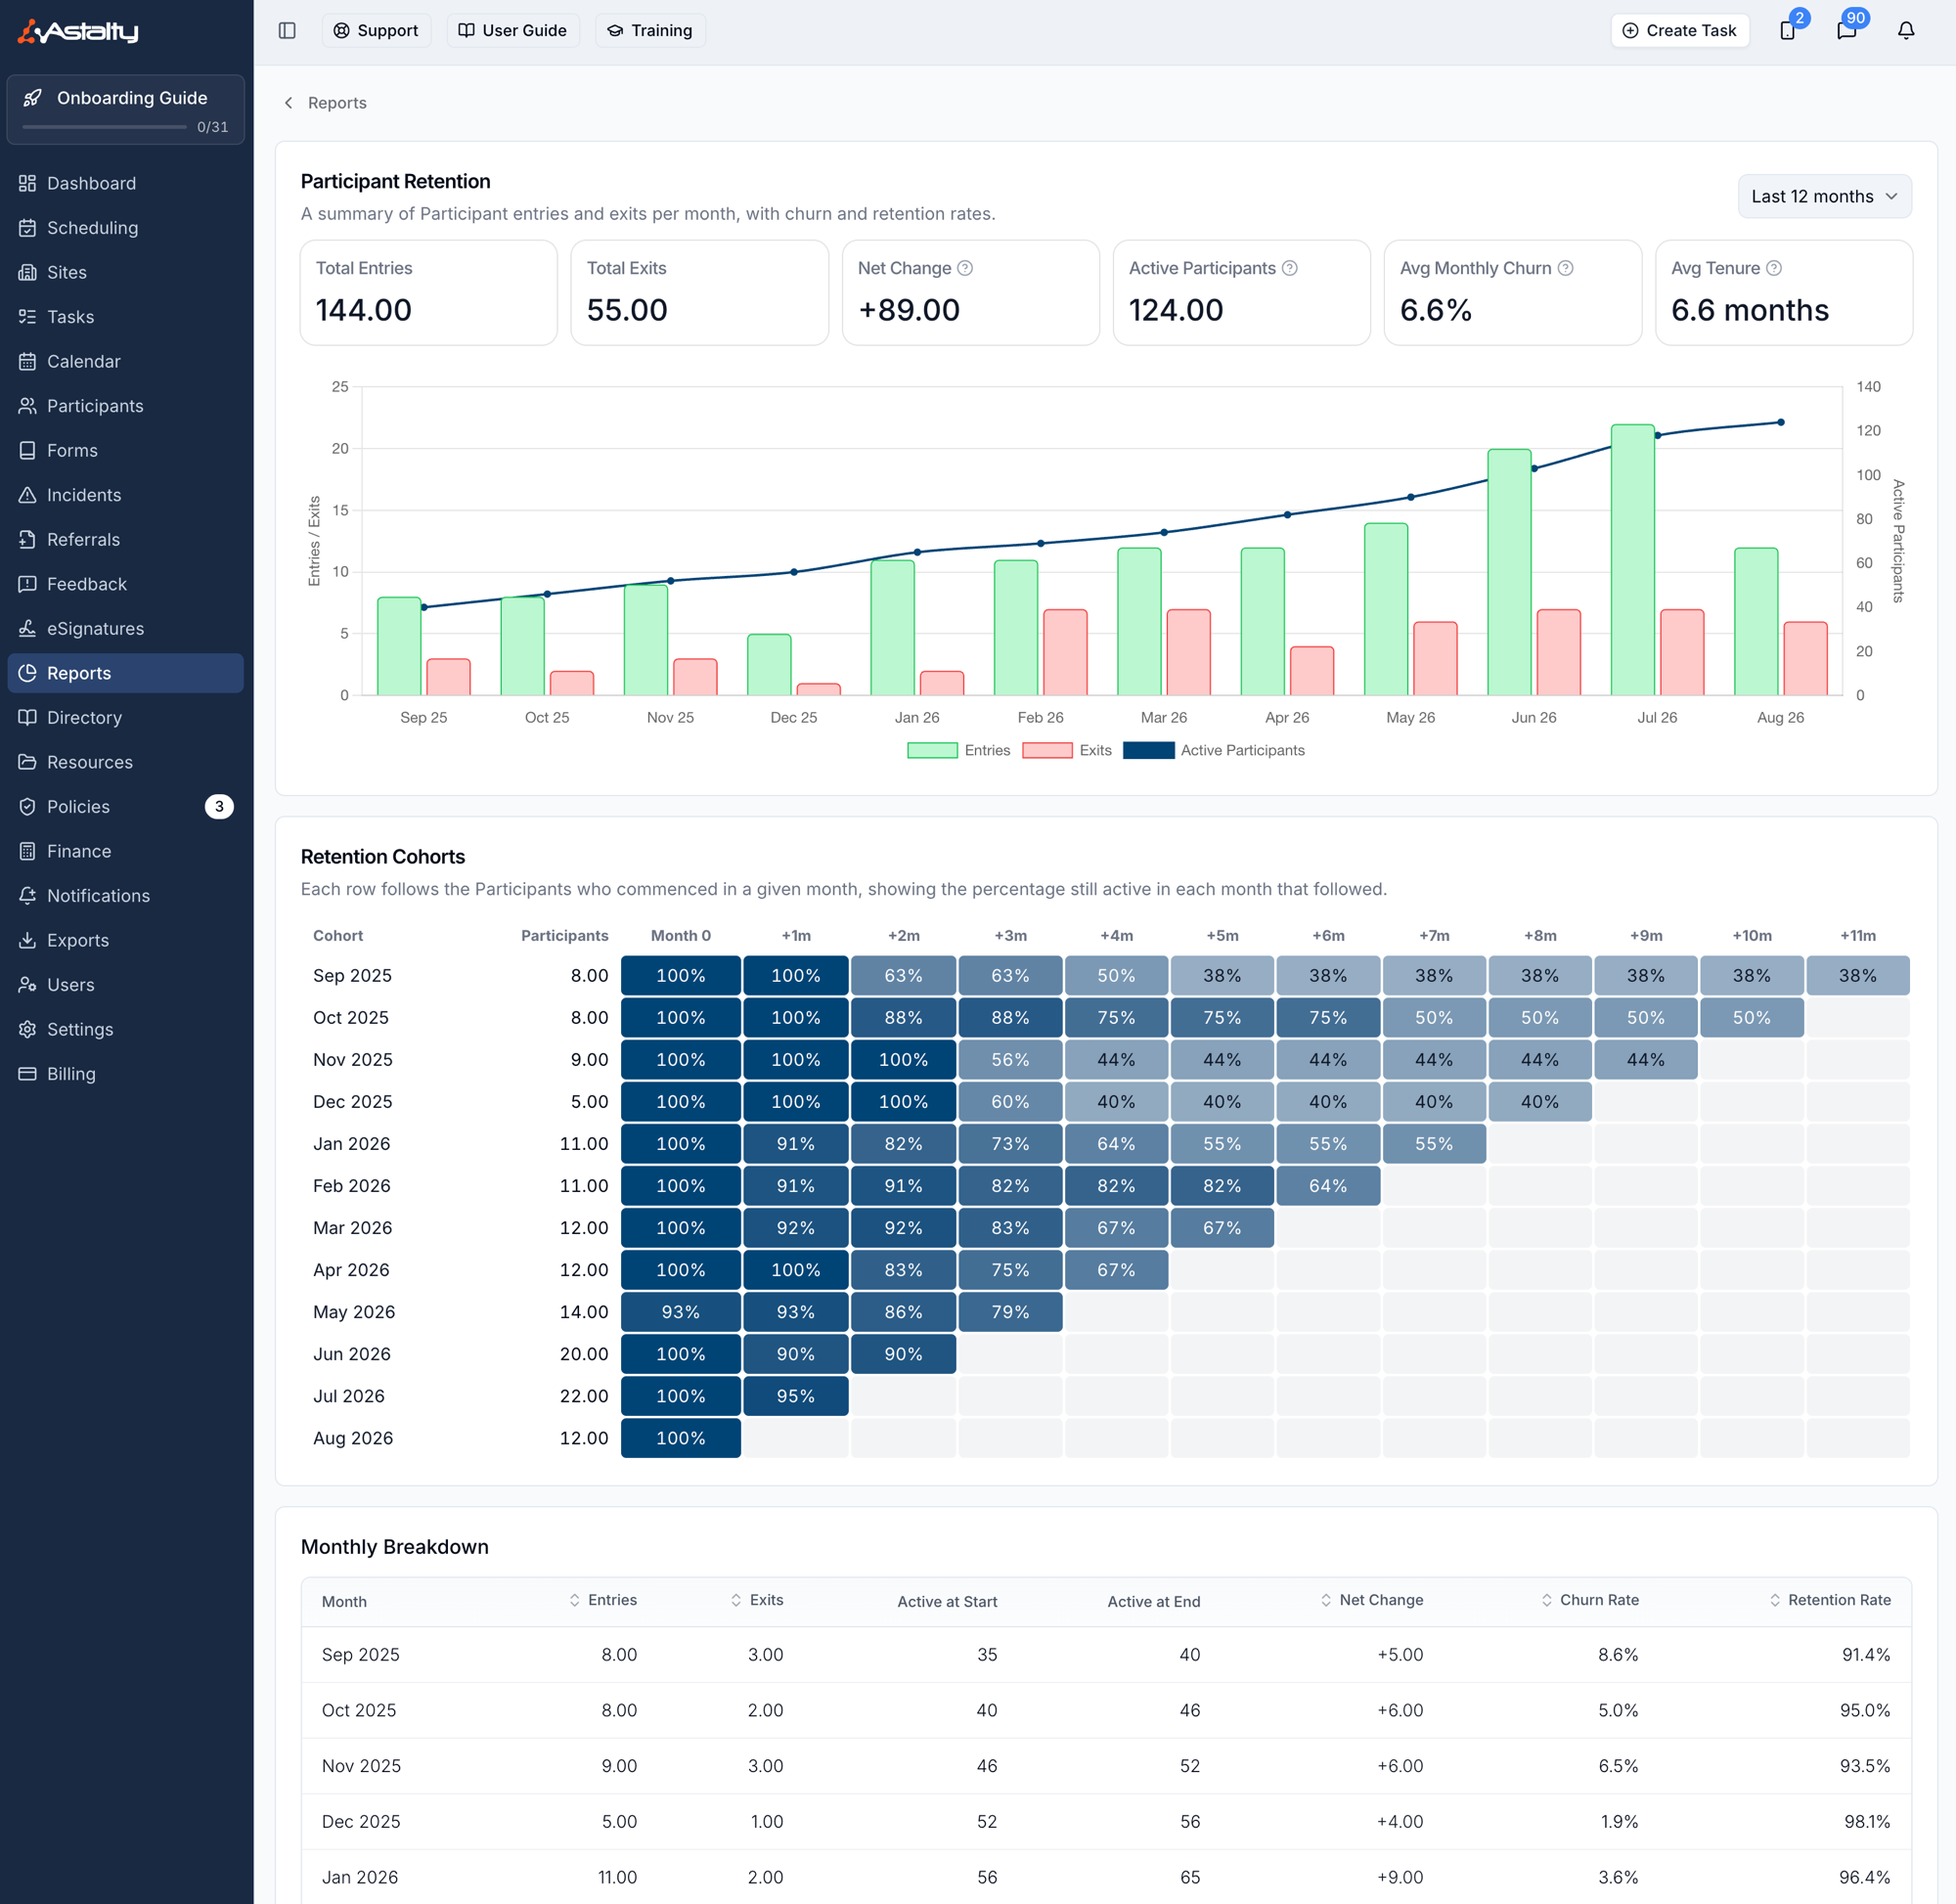1956x1904 pixels.
Task: Click the Dashboard grid icon in sidebar
Action: click(x=27, y=183)
